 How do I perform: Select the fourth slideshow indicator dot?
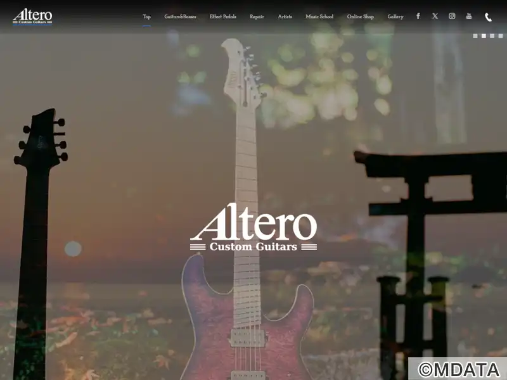(x=501, y=36)
